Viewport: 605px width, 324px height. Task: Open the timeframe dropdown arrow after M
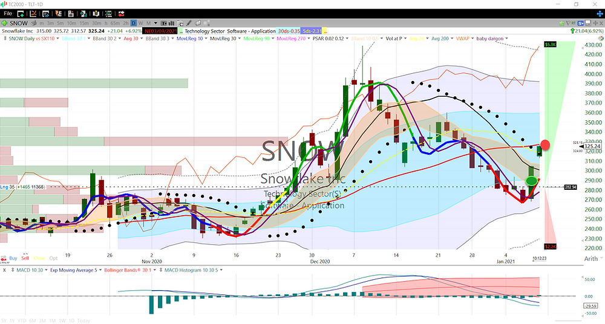(x=155, y=23)
